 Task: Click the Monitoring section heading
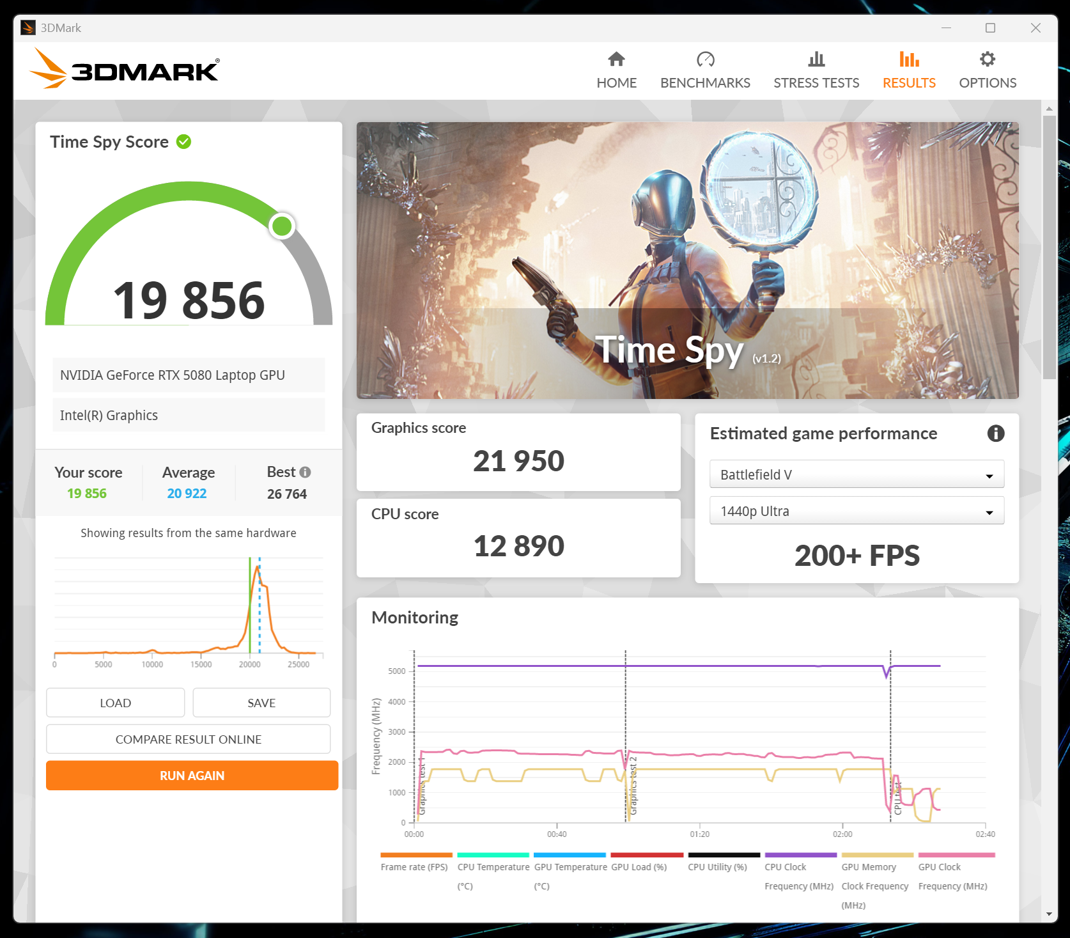(415, 618)
